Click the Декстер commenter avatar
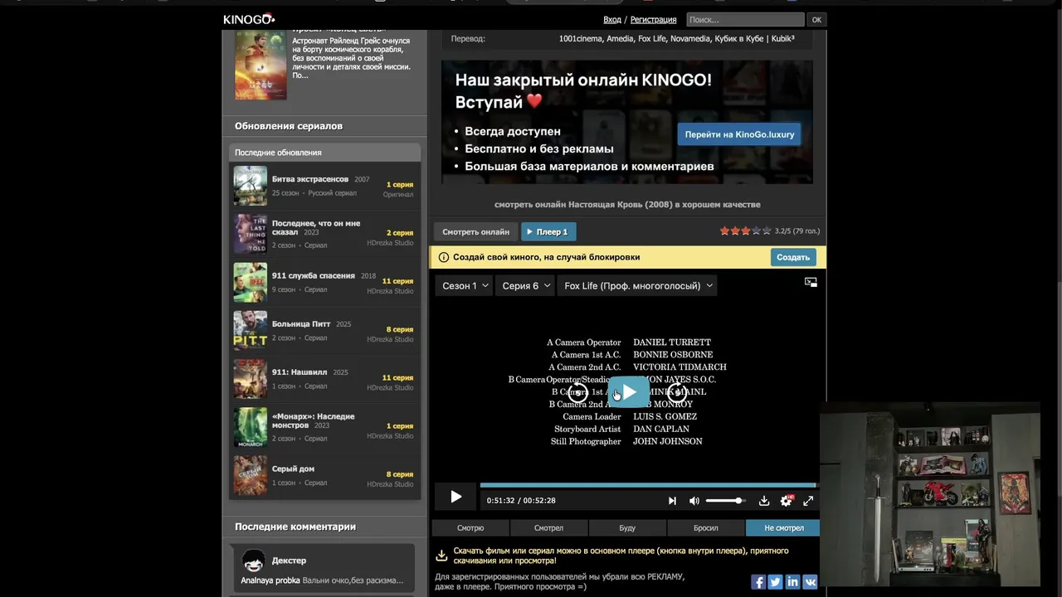Screen dimensions: 1062x597 [253, 561]
